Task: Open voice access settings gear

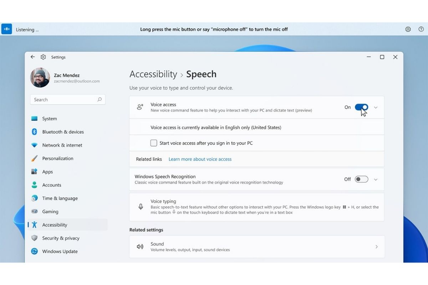Action: pyautogui.click(x=408, y=29)
